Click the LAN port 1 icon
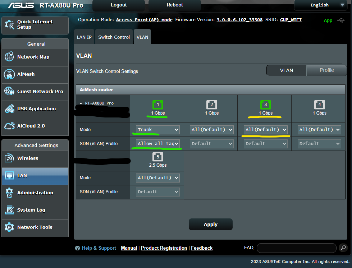This screenshot has height=268, width=352. (158, 105)
